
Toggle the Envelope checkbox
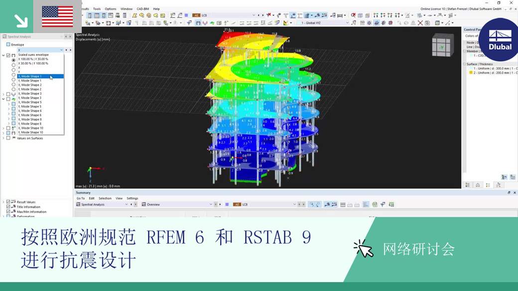tap(8, 45)
